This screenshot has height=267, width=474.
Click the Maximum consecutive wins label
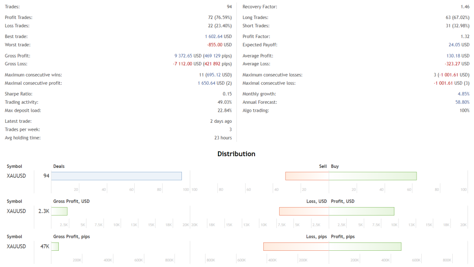coord(33,75)
